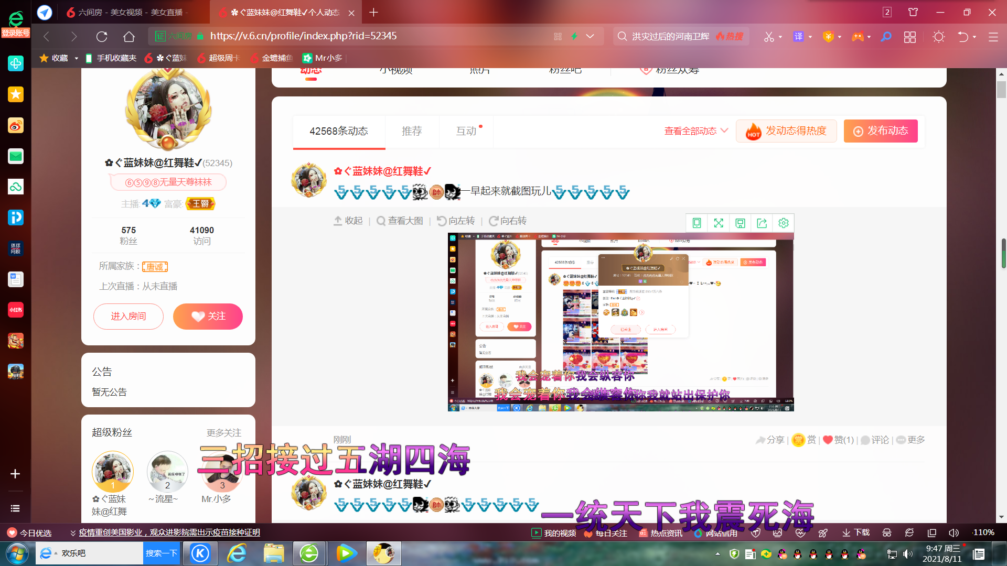Save the post image icon
Viewport: 1007px width, 566px height.
pos(740,223)
